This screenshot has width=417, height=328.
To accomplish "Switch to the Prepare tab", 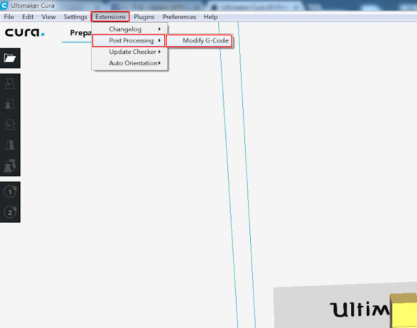I will [x=81, y=33].
